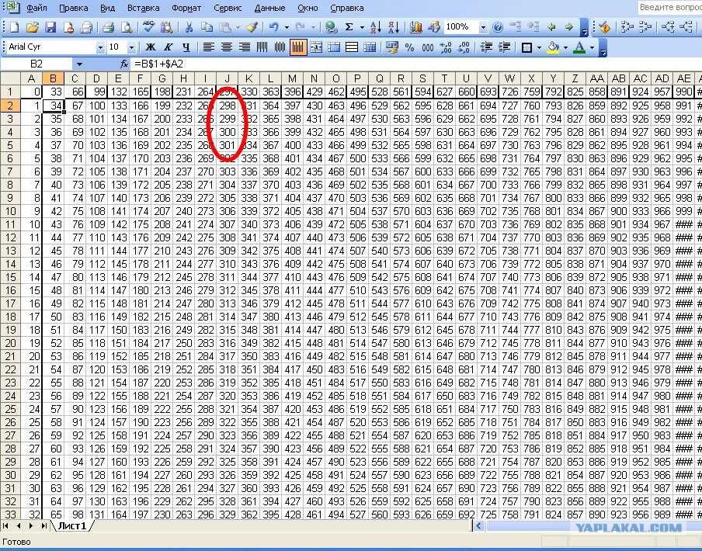The height and width of the screenshot is (551, 702).
Task: Open the Формат menu
Action: [187, 8]
